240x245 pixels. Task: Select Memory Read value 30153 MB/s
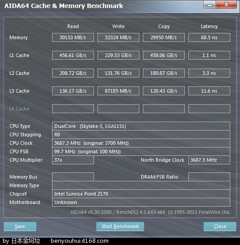click(x=73, y=37)
